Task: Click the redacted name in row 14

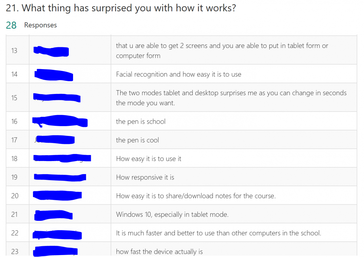Action: coord(53,75)
